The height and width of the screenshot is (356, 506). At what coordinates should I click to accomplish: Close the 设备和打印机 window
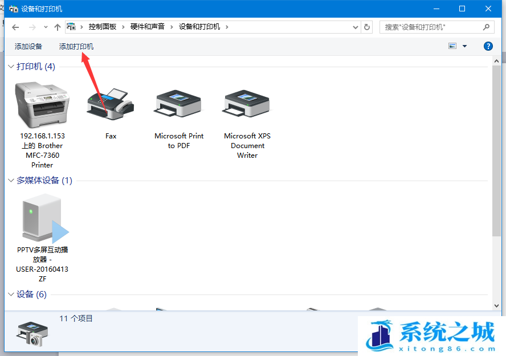488,9
